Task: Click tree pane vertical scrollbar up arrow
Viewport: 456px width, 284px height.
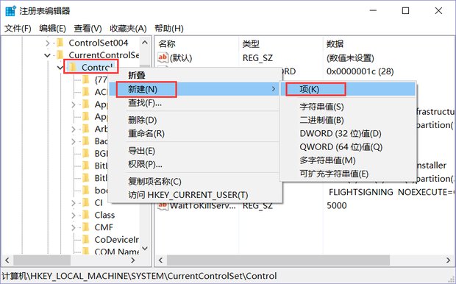Action: 145,43
